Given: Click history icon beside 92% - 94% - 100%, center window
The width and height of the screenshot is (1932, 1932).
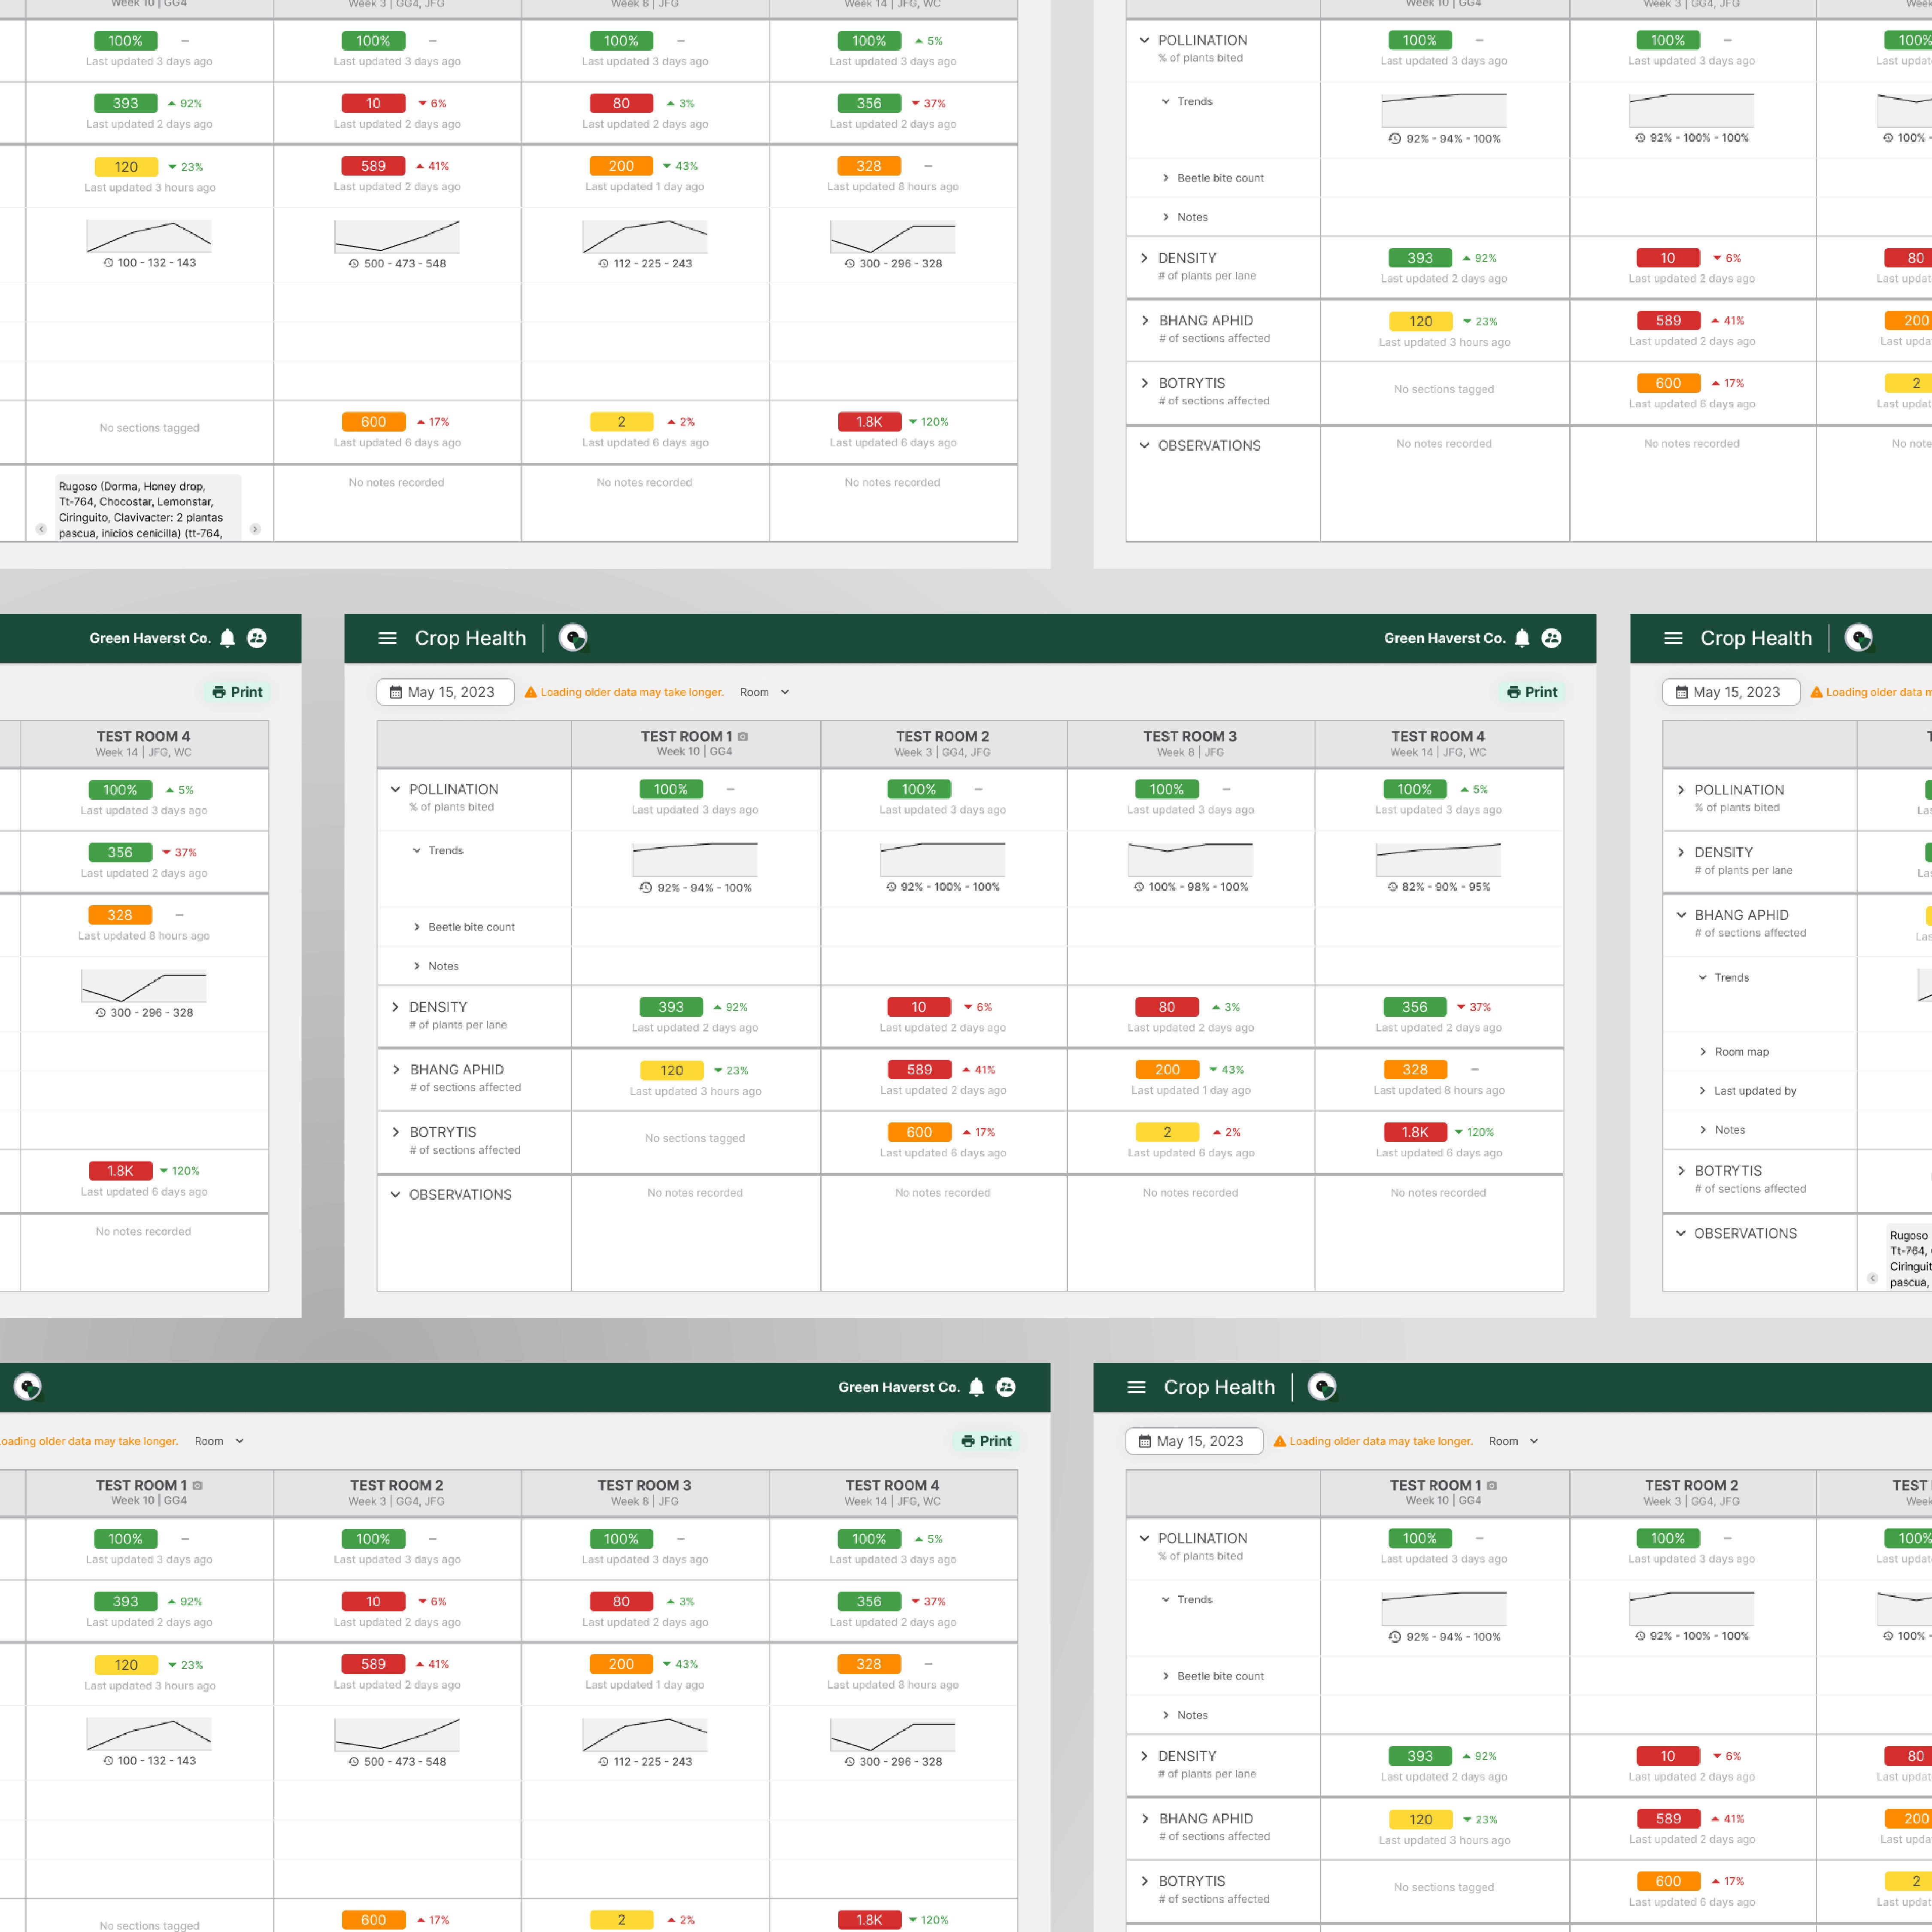Looking at the screenshot, I should 646,888.
